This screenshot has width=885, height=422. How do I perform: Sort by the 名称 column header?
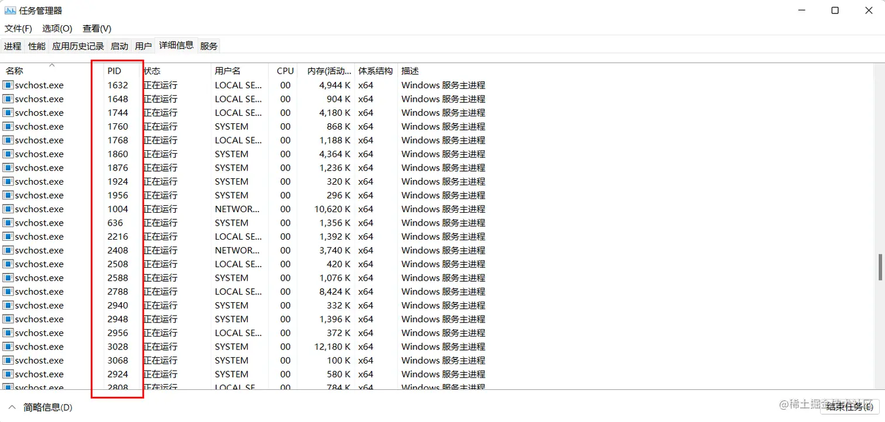(52, 70)
